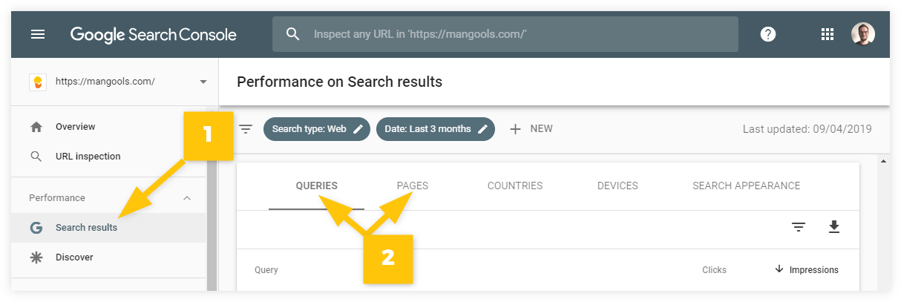Image resolution: width=901 pixels, height=302 pixels.
Task: Edit the Date: Last 3 months chip
Action: [435, 129]
